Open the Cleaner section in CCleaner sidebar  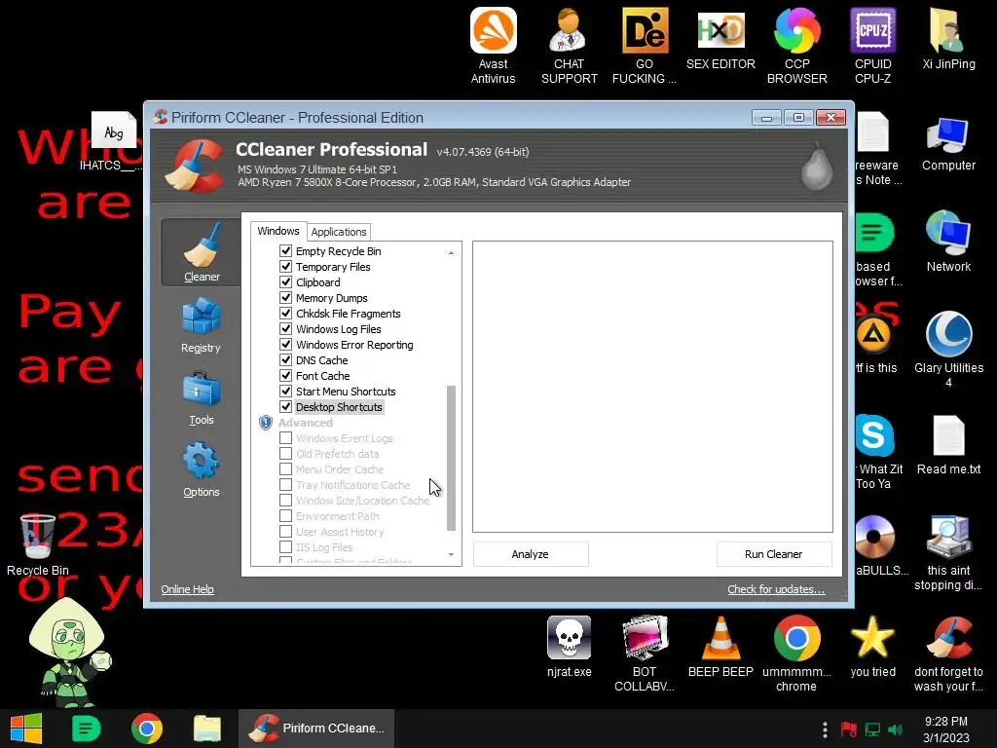(x=202, y=252)
